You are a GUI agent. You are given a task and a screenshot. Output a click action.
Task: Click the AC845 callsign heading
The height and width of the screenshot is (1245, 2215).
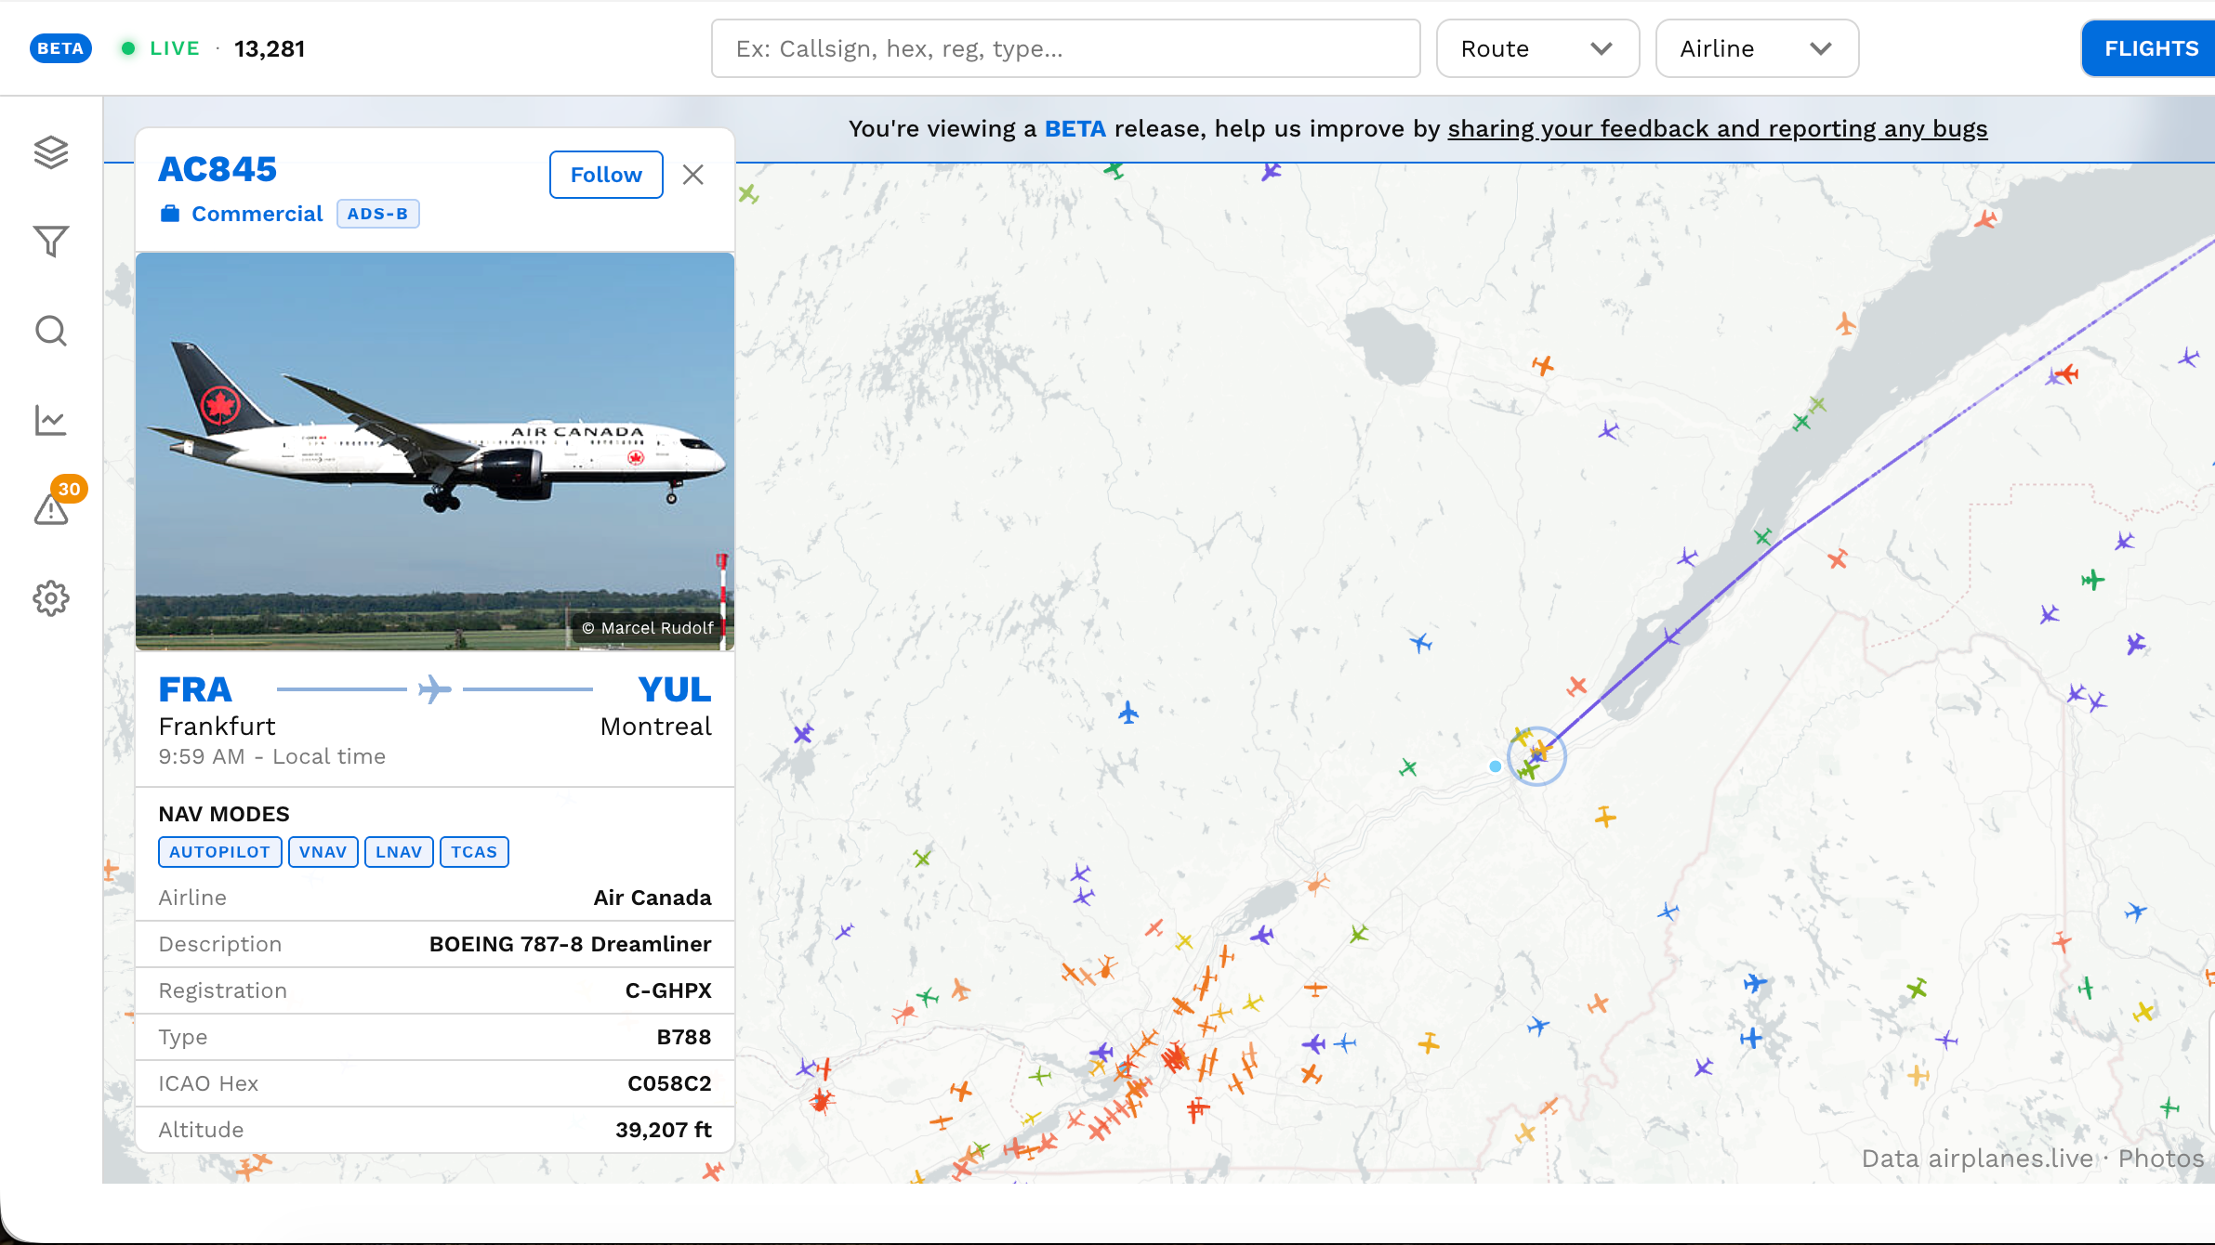[x=218, y=169]
